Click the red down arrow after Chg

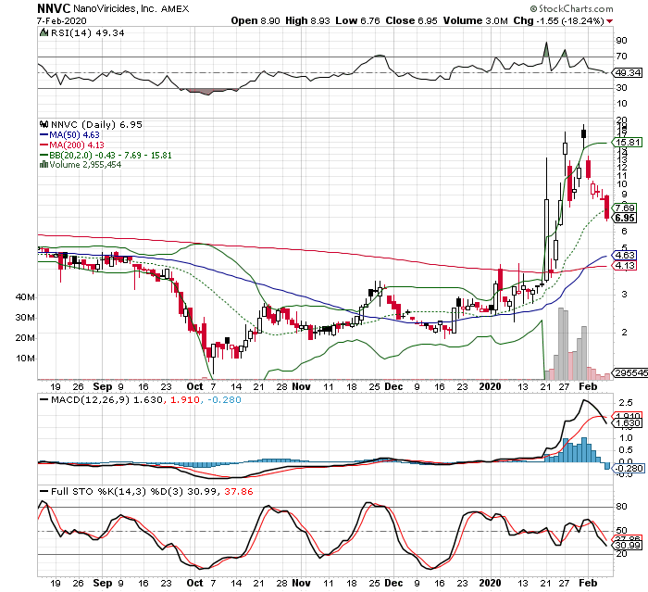610,21
